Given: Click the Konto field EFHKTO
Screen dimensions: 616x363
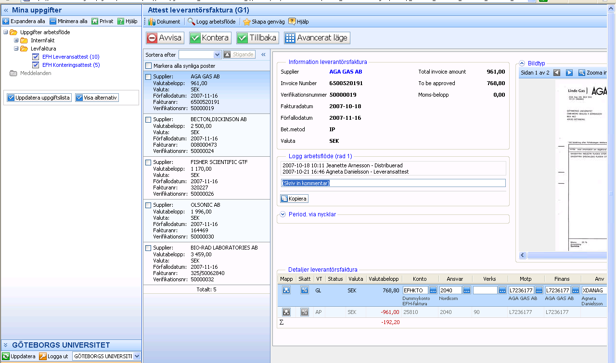Looking at the screenshot, I should pos(415,290).
